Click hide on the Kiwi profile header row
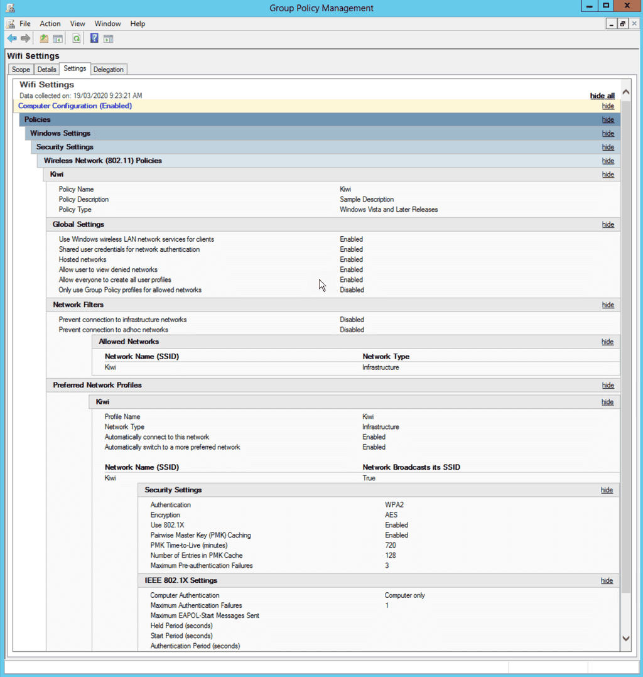 (x=608, y=402)
